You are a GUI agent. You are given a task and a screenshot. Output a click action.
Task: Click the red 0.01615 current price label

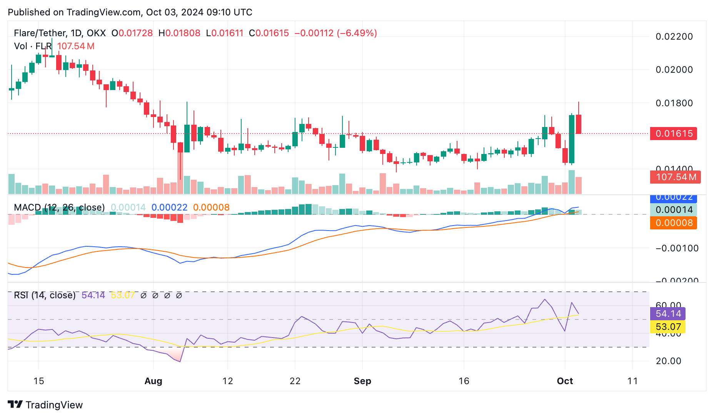[674, 134]
